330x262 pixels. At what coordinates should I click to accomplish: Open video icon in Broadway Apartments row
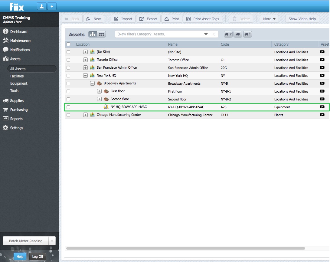pyautogui.click(x=322, y=83)
